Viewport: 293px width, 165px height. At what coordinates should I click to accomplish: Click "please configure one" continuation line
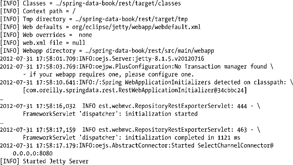108,75
